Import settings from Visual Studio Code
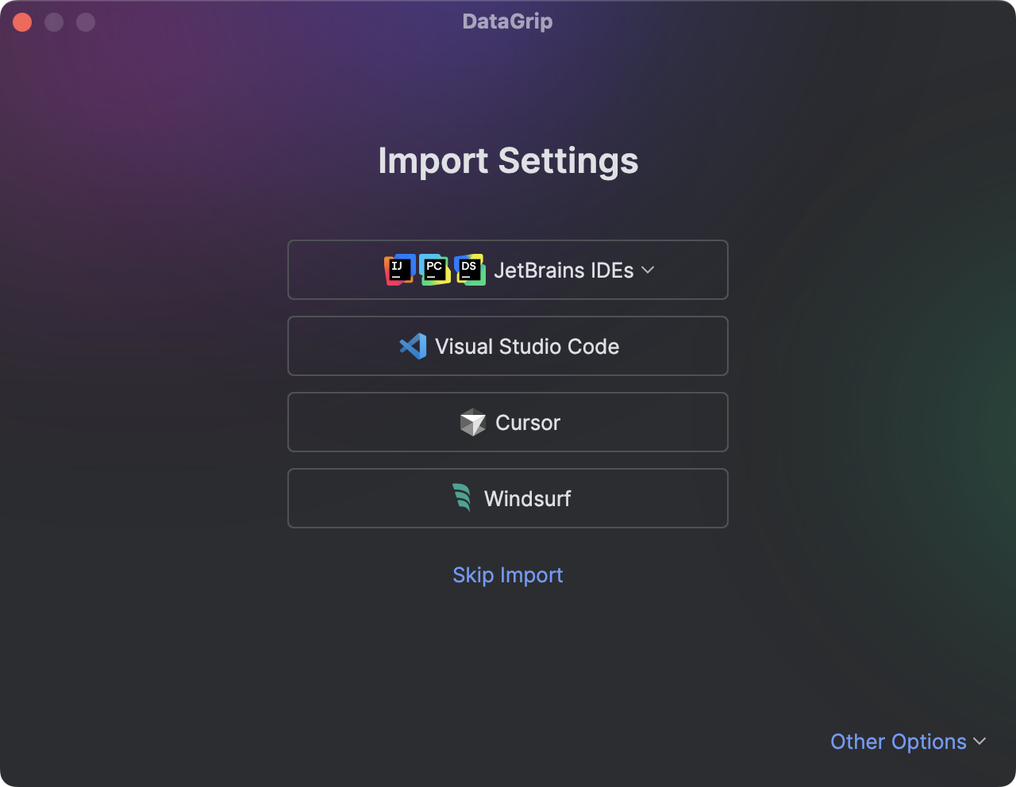Screen dimensions: 1016x787 click(508, 346)
